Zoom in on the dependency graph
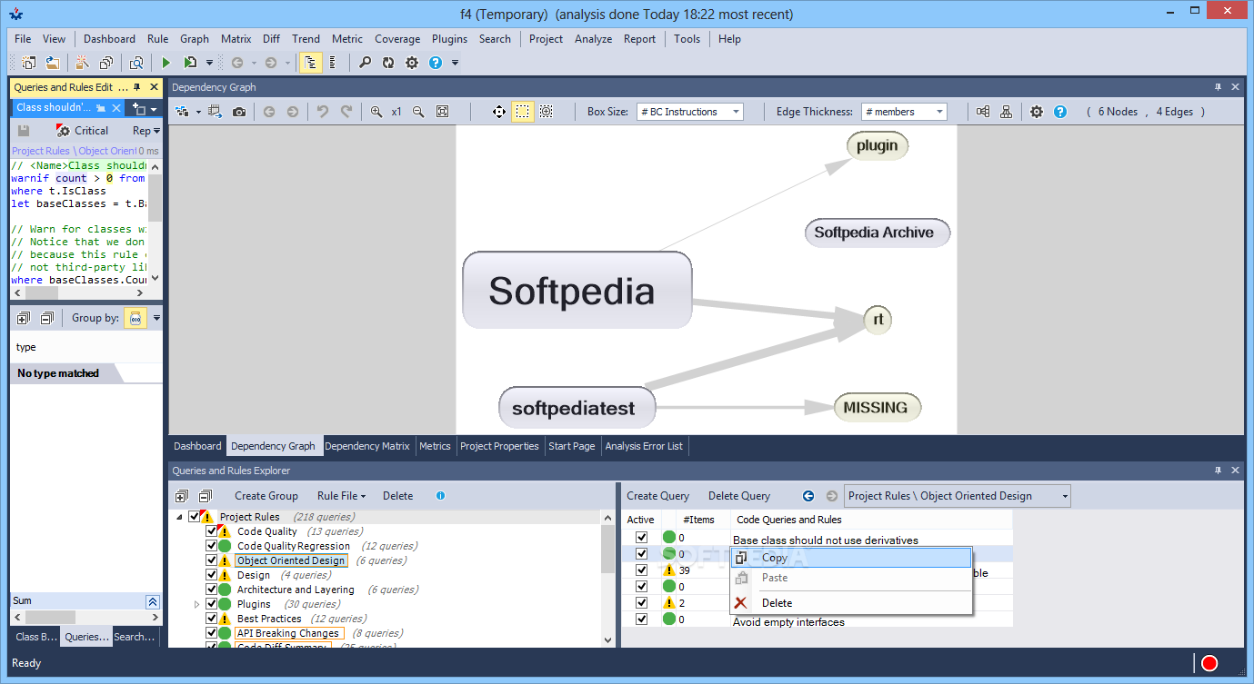1254x684 pixels. coord(376,112)
